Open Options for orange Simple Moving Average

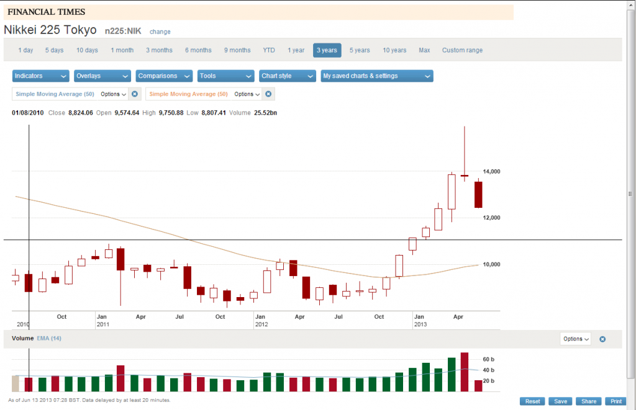247,94
